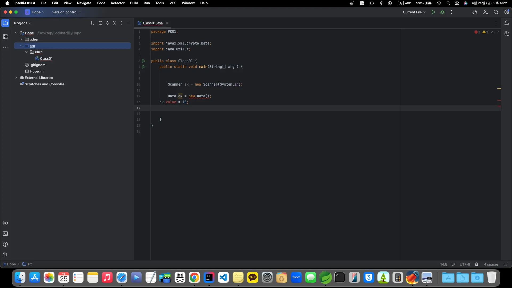Viewport: 512px width, 288px height.
Task: Open the Build menu
Action: click(x=134, y=3)
